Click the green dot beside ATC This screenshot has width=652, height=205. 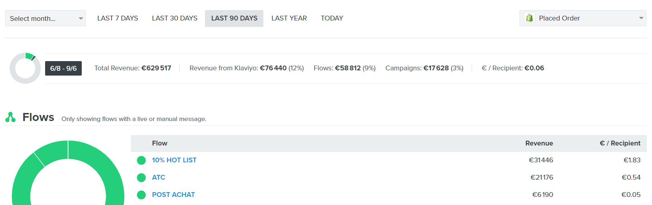point(141,178)
